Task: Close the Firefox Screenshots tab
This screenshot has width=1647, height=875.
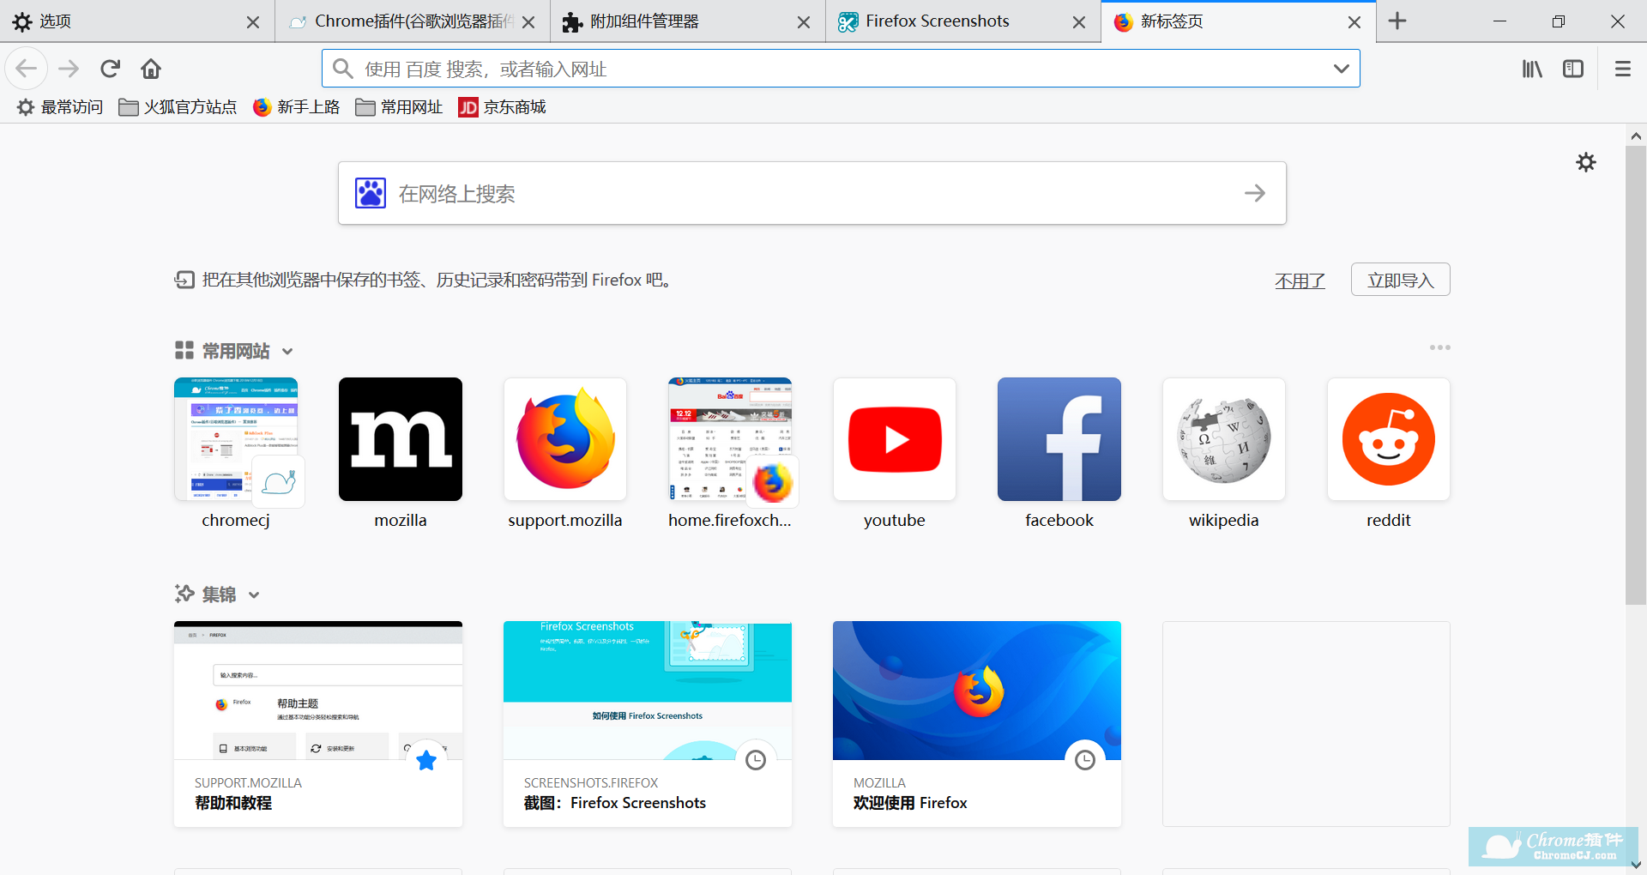Action: [1079, 22]
